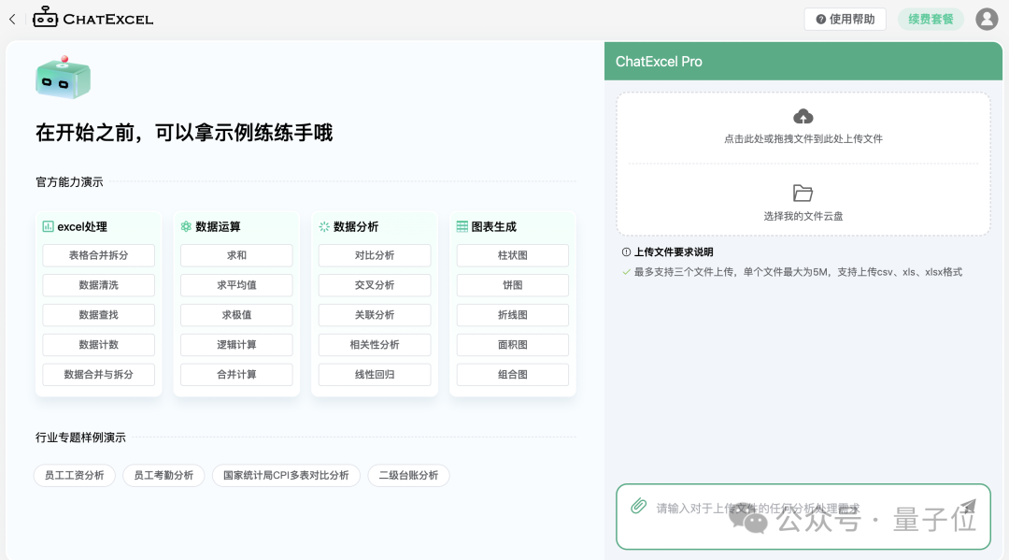Try the 关联分析 example
Screen dimensions: 1009x560
(375, 315)
